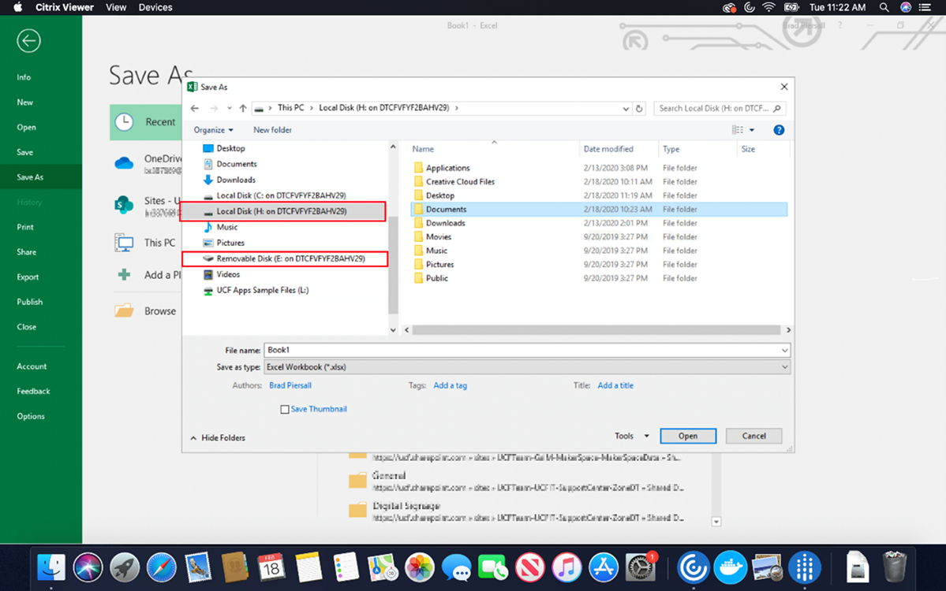Go back with Excel backstage arrow
Viewport: 946px width, 591px height.
pos(28,41)
